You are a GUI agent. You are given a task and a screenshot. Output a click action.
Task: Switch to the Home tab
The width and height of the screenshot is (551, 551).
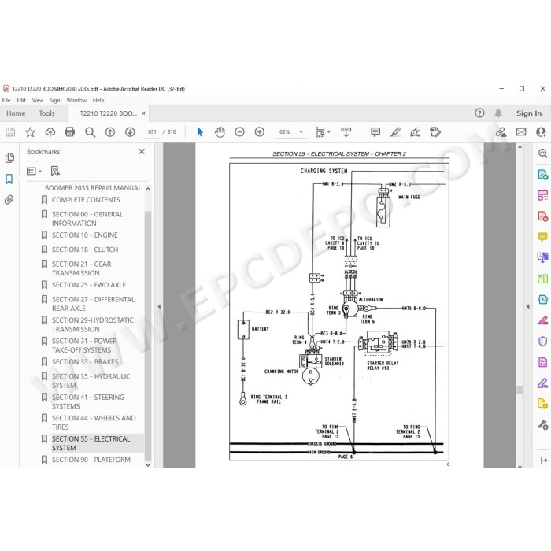pyautogui.click(x=16, y=113)
